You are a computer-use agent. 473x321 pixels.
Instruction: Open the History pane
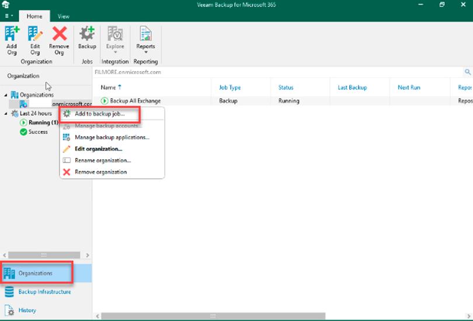(28, 309)
